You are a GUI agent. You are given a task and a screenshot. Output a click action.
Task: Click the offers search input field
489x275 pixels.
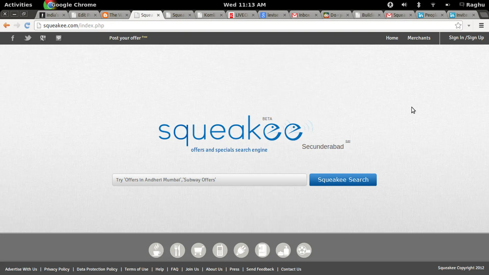click(x=209, y=180)
